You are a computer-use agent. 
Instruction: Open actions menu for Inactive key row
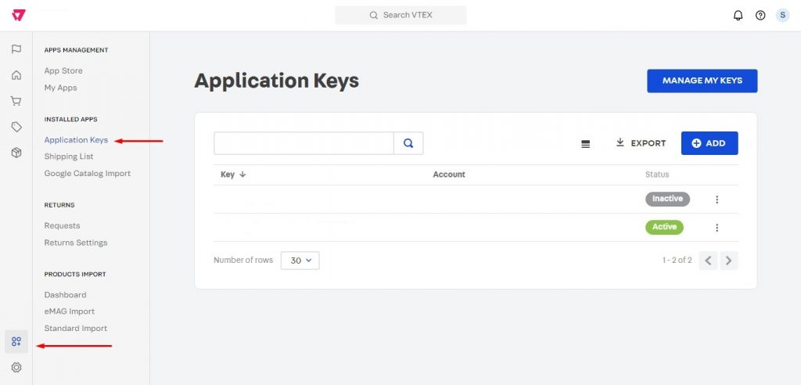[x=717, y=200]
